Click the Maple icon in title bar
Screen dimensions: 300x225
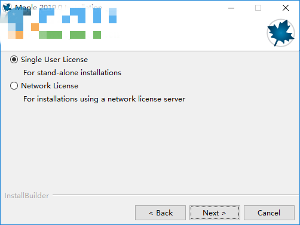[7, 8]
